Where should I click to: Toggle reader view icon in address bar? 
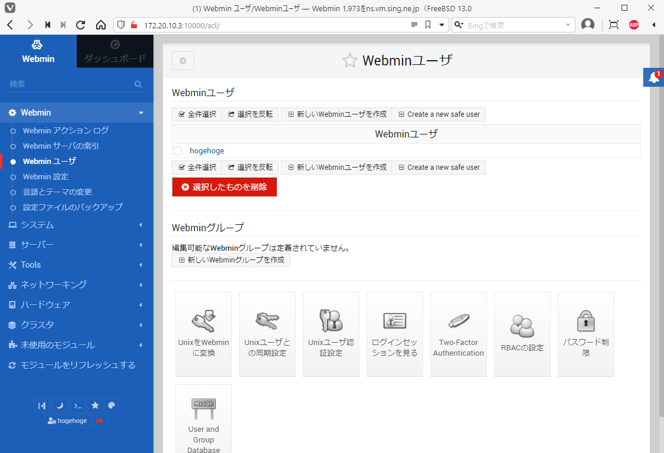(414, 25)
